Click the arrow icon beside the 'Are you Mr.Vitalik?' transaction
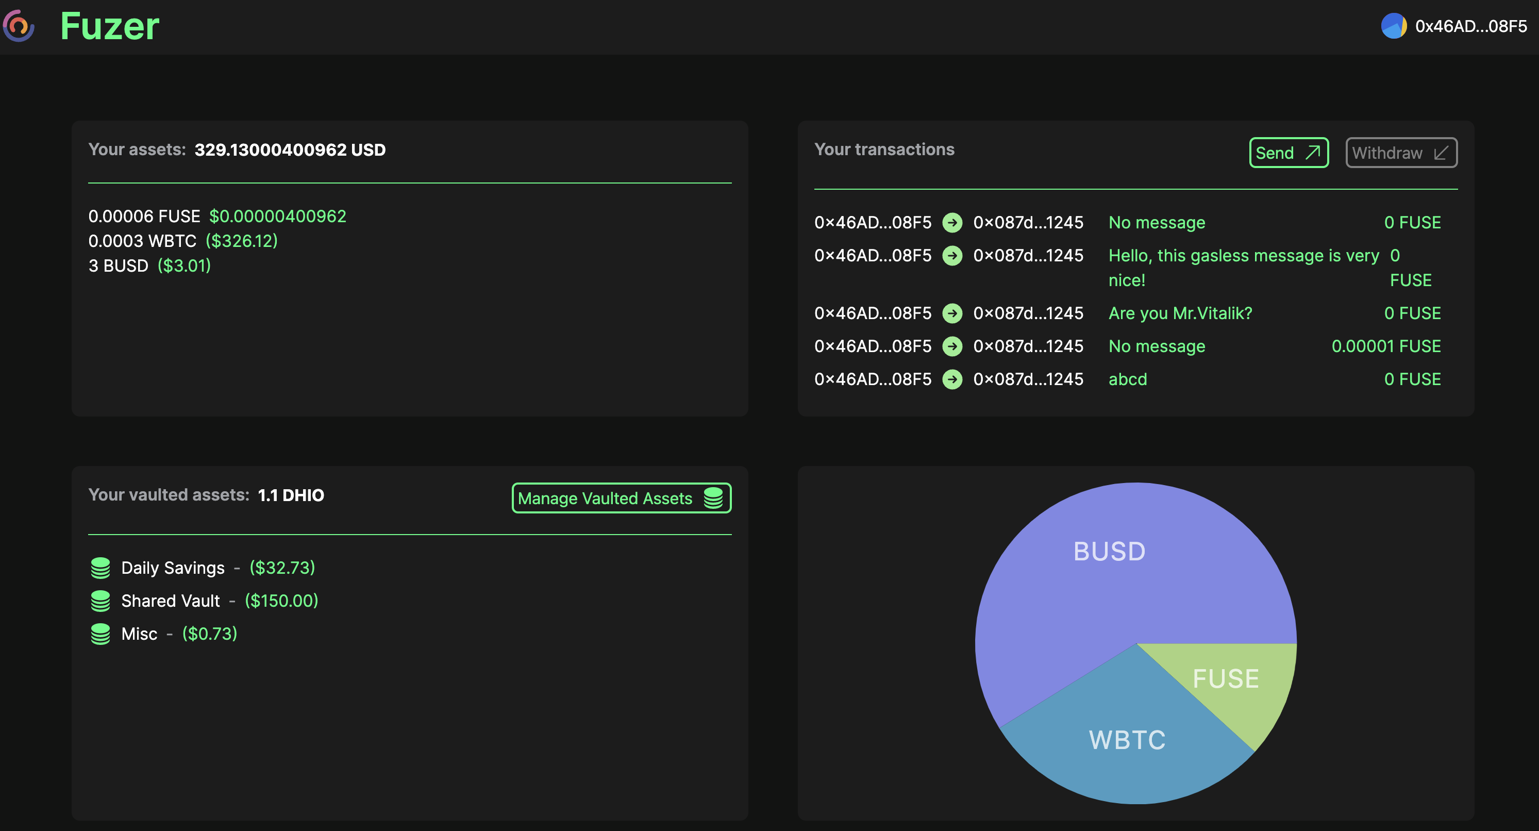 point(952,313)
